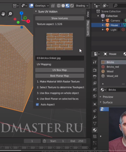The height and width of the screenshot is (152, 126).
Task: Select the Collection item in outliner
Action: pos(112,16)
